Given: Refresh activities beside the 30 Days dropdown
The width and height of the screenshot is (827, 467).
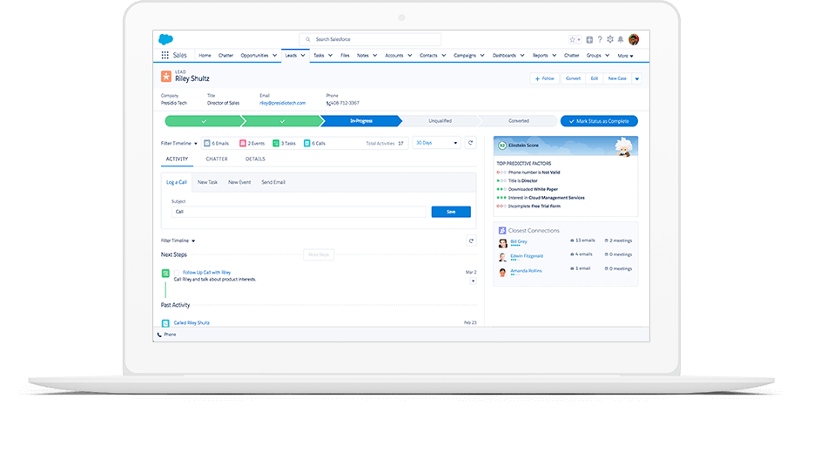Looking at the screenshot, I should (470, 143).
